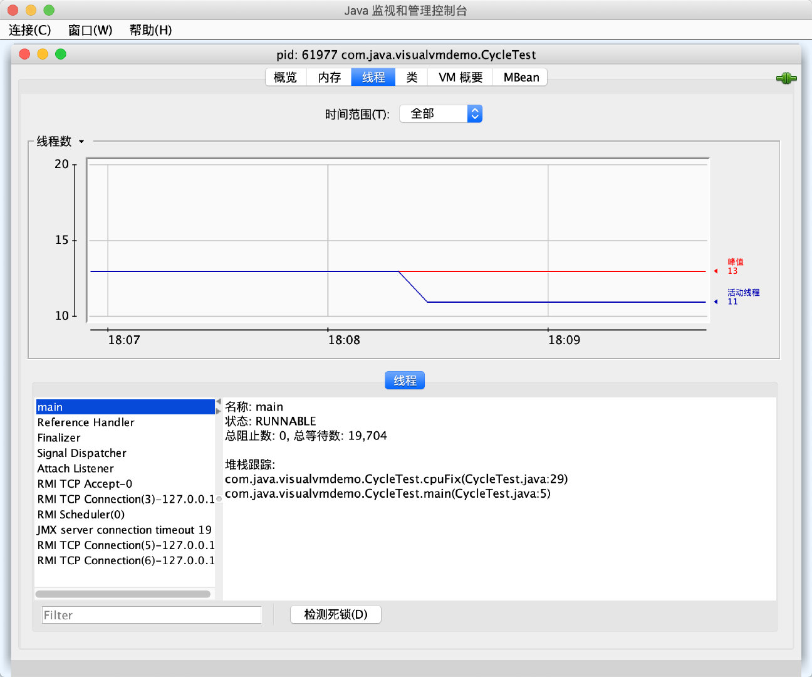The width and height of the screenshot is (812, 677).
Task: Click the inner window yellow minimize button
Action: point(43,54)
